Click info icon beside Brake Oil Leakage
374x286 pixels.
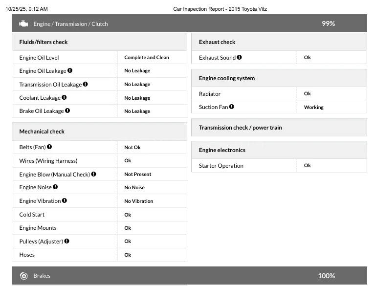(x=67, y=110)
